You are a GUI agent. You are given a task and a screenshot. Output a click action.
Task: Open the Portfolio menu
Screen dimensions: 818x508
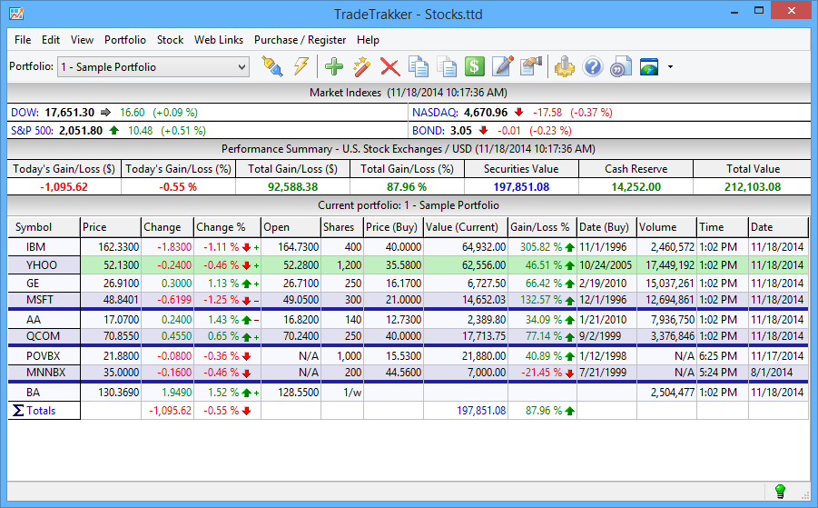click(x=125, y=40)
